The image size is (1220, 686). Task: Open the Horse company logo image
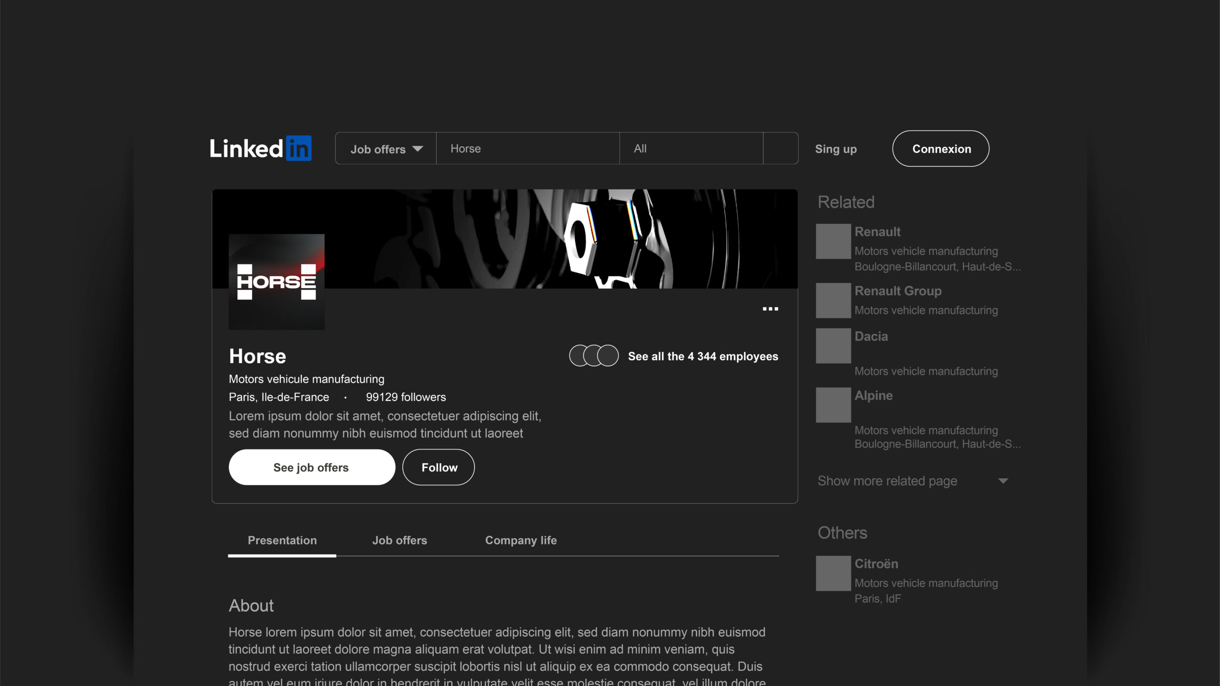(277, 282)
